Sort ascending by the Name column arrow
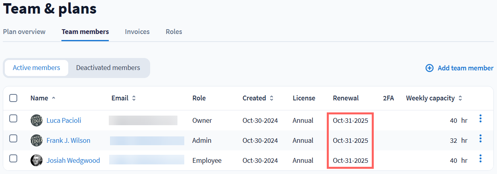Viewport: 497px width, 174px height. point(54,98)
